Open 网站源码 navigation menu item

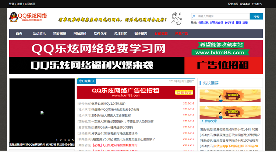point(80,33)
